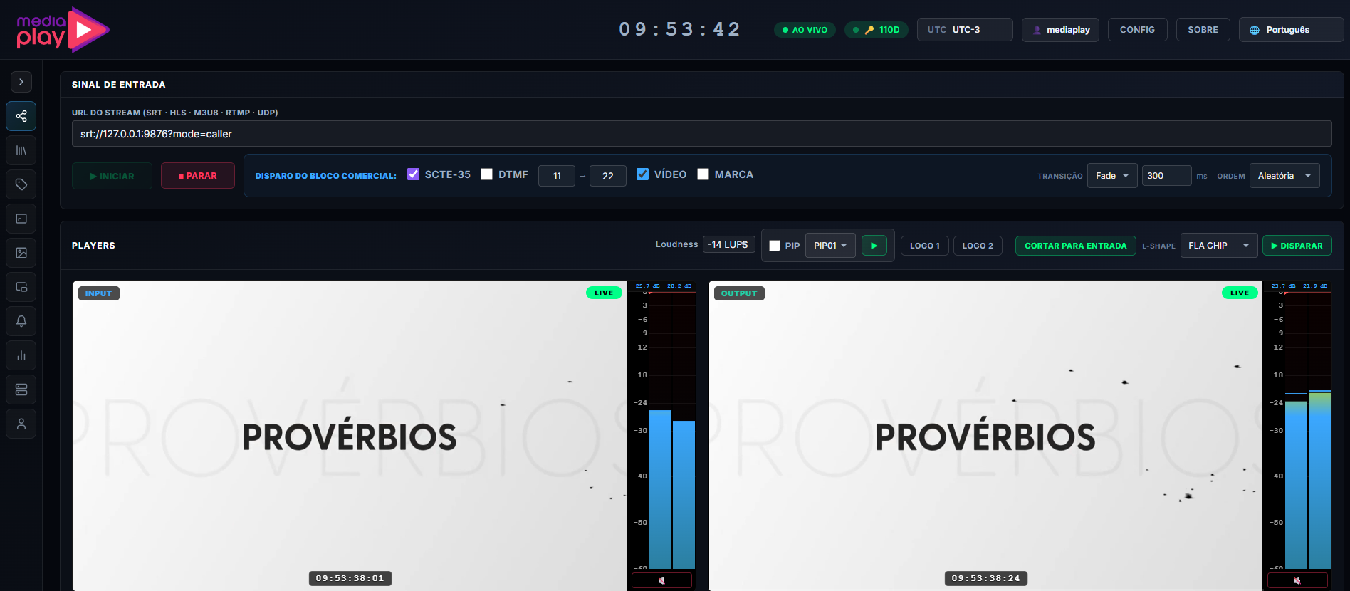Open the image gallery sidebar icon

point(21,253)
